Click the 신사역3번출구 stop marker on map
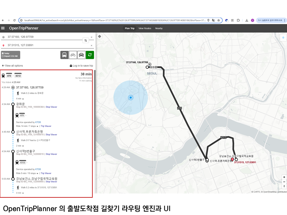The height and width of the screenshot is (215, 287). coord(207,160)
